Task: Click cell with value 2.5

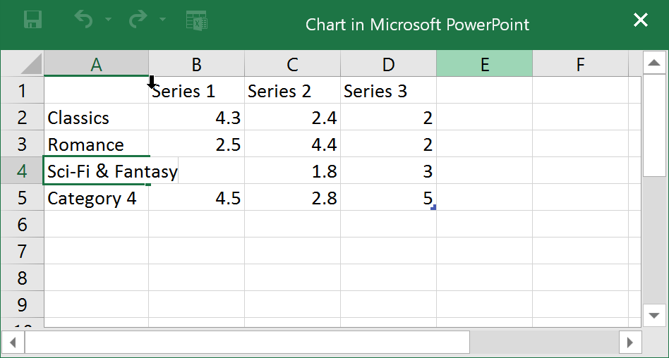Action: [196, 144]
